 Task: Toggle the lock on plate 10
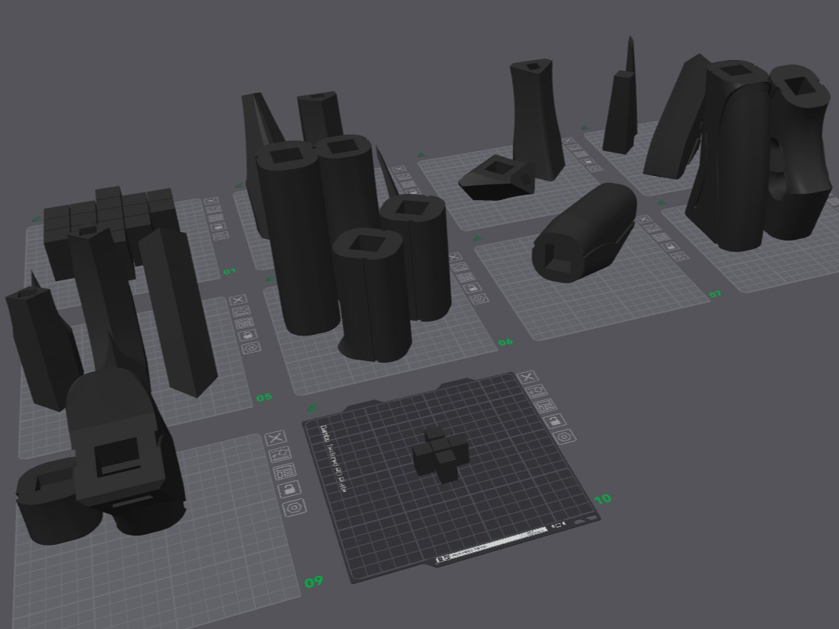pyautogui.click(x=555, y=421)
